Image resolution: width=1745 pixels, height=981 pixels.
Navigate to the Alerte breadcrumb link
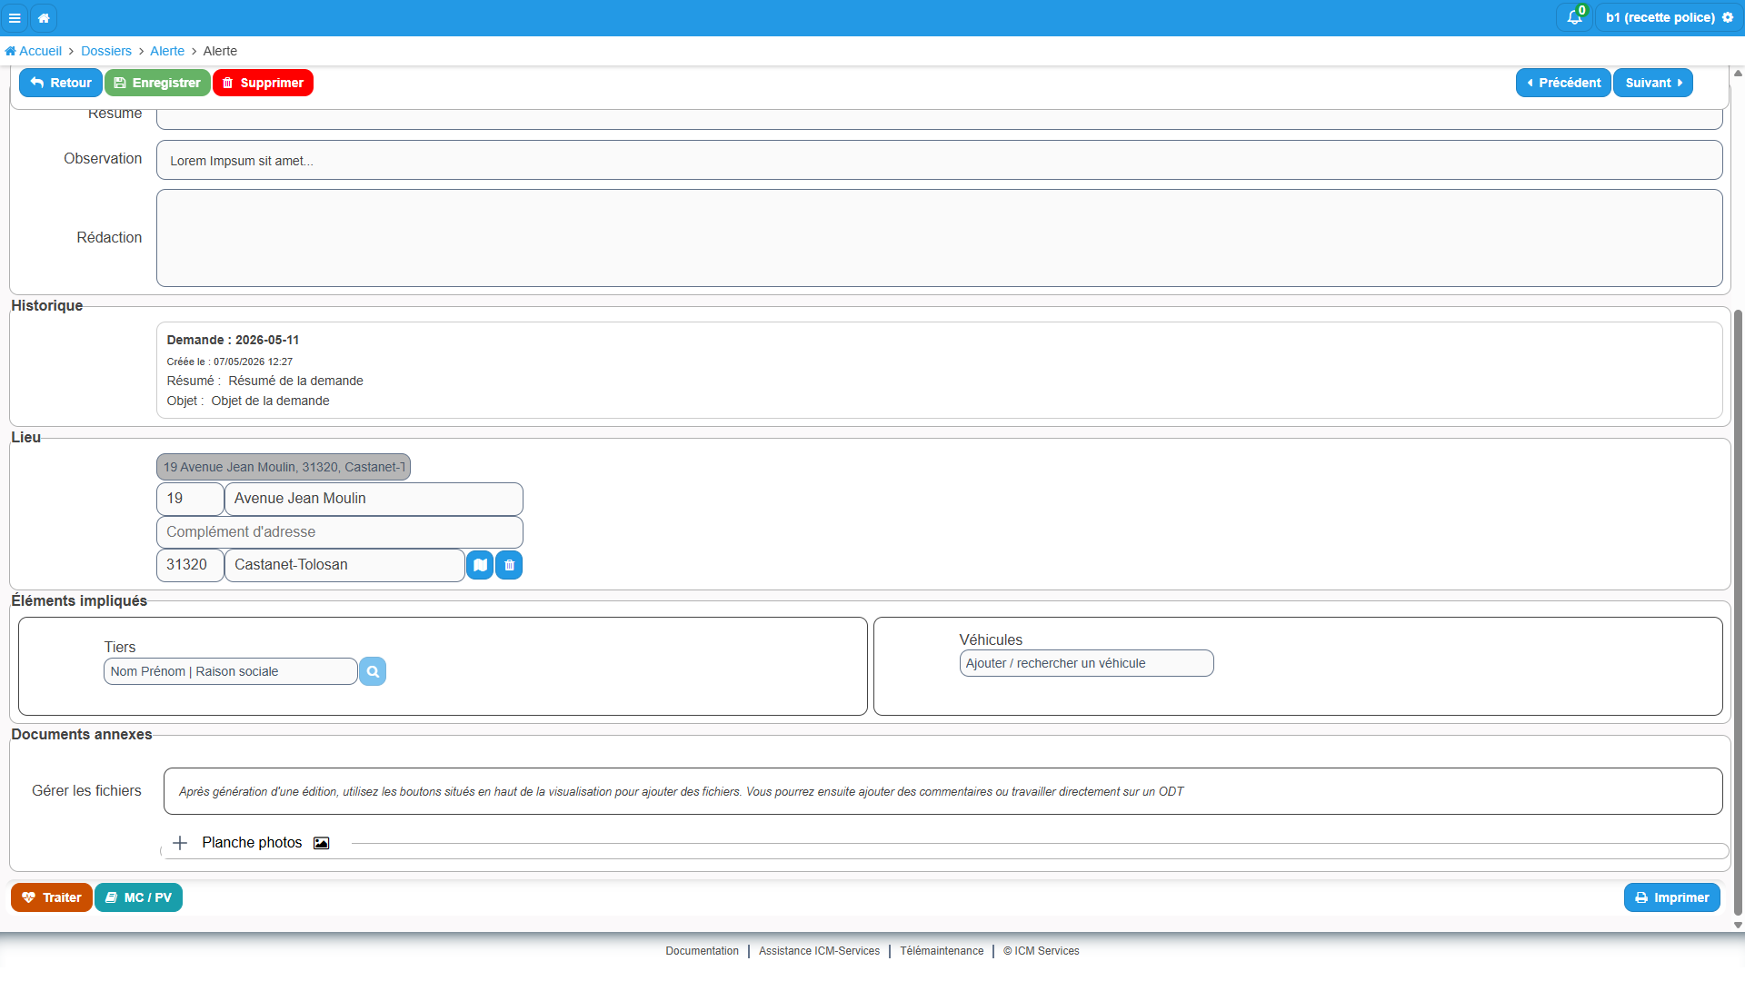[167, 51]
